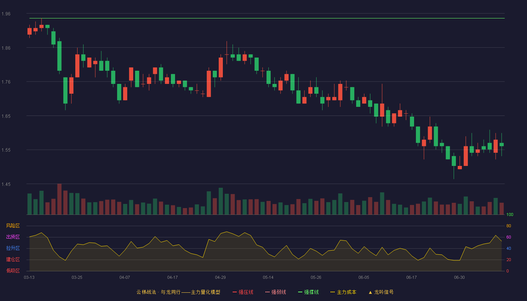The image size is (527, 301).
Task: Toggle the 强弱线 legend entry
Action: pos(276,292)
